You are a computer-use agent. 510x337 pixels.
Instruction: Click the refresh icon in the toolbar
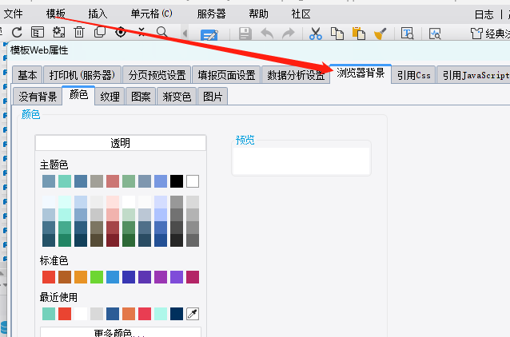[x=17, y=32]
